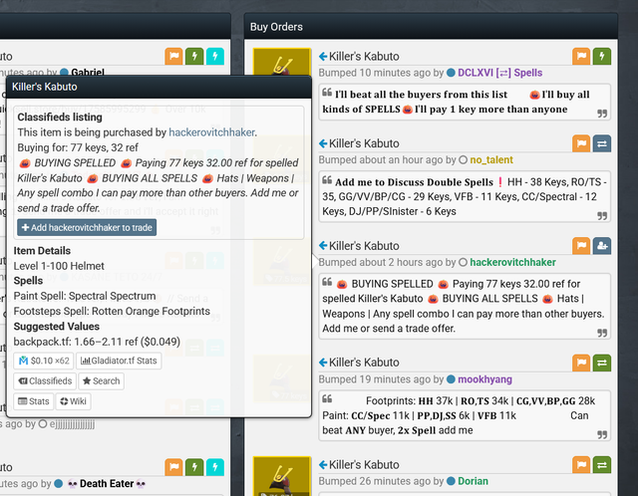This screenshot has width=638, height=496.
Task: Open Killer's Kabuto title on mookhyang listing
Action: coord(364,363)
